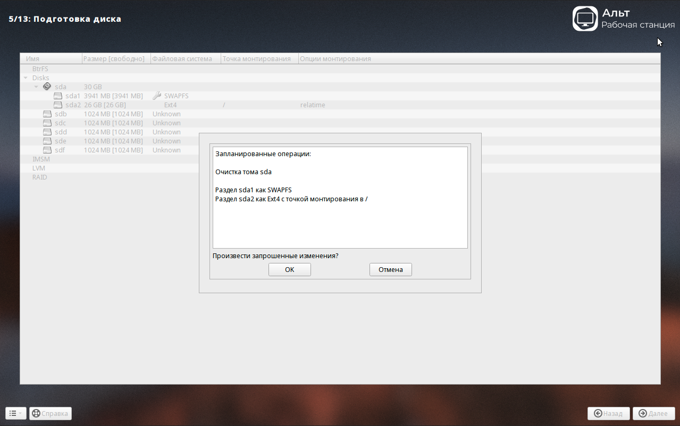Sort by the Имя column header
Viewport: 680px width, 426px height.
tap(51, 59)
